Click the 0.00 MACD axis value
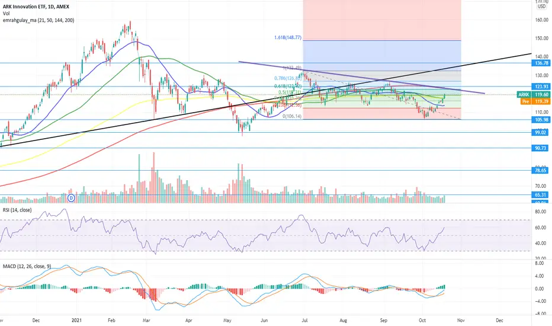552x326 pixels. pos(540,289)
